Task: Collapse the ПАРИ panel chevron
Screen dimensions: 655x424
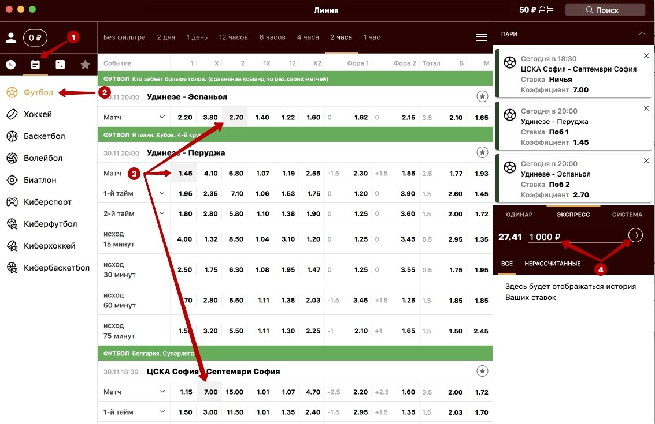Action: tap(642, 34)
